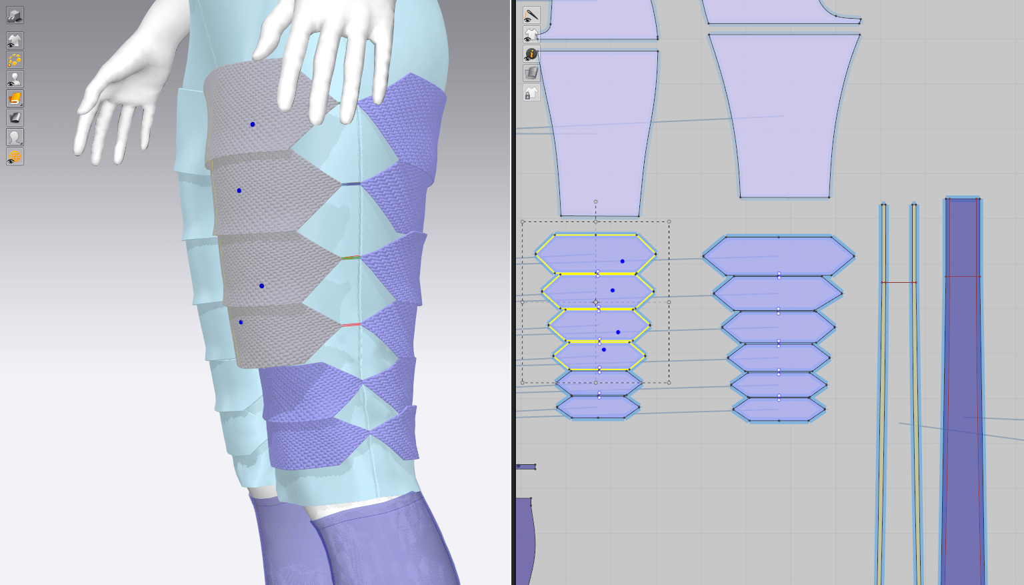Click the blue pin on the top gray band
Viewport: 1024px width, 585px height.
coord(252,125)
